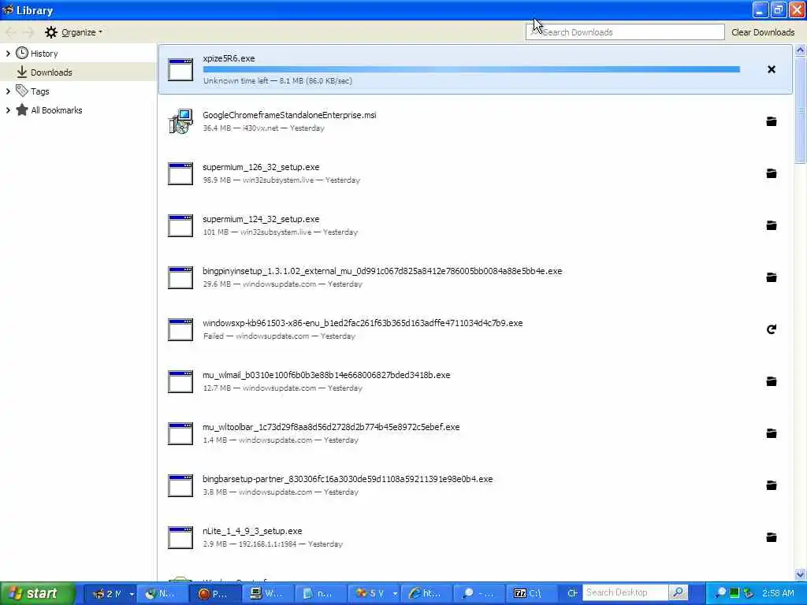The height and width of the screenshot is (605, 807).
Task: Select supermium_126_32_setup.exe file name
Action: tap(261, 167)
